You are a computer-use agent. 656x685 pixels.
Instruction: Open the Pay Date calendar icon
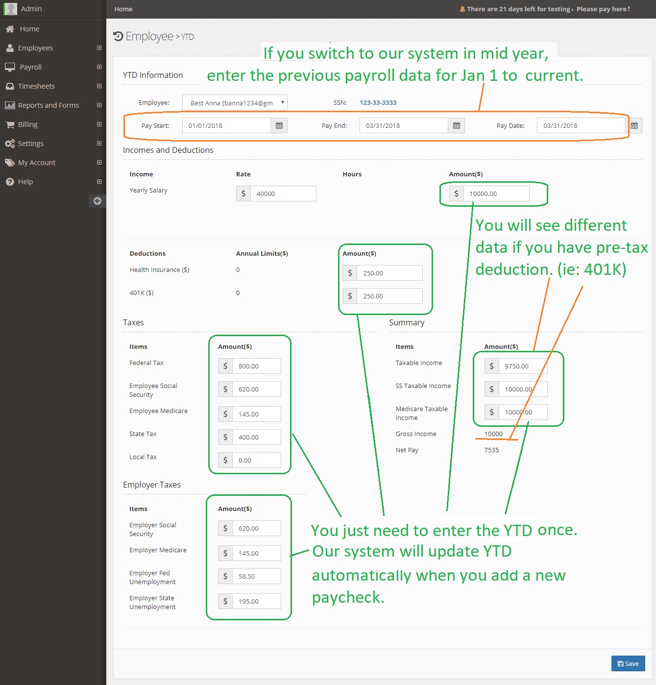(x=634, y=125)
